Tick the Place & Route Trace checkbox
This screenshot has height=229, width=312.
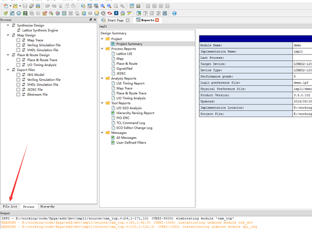[19, 60]
